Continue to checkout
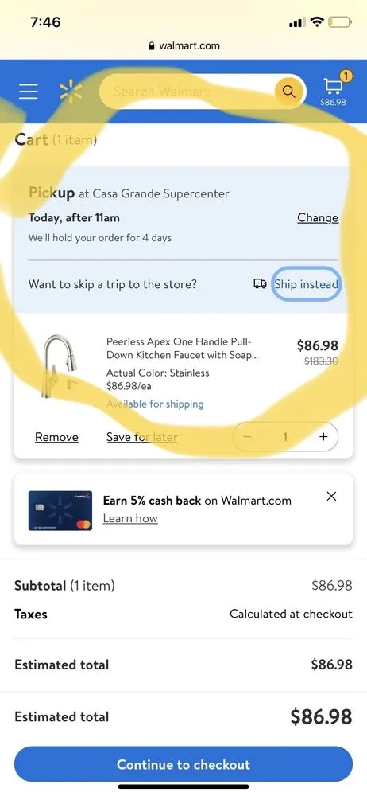The image size is (367, 796). pos(183,764)
